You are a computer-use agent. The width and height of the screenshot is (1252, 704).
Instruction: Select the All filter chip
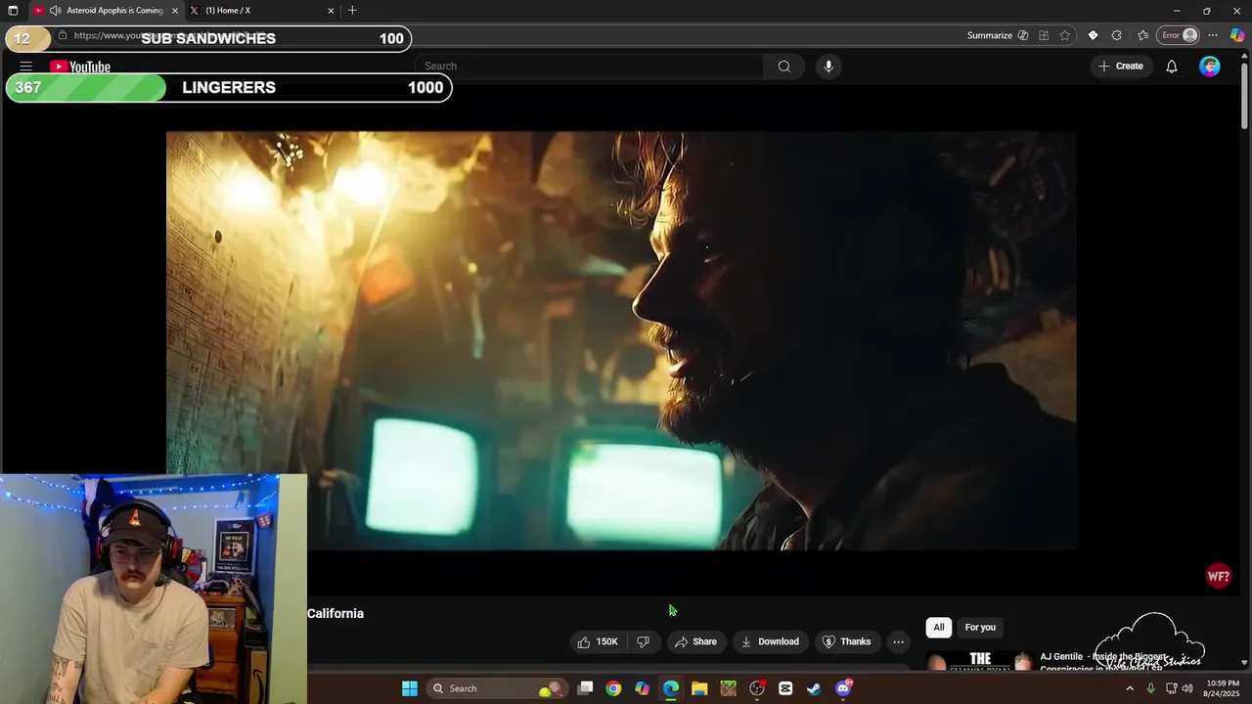939,627
